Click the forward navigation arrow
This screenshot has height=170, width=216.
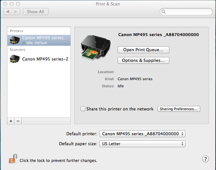click(x=16, y=12)
